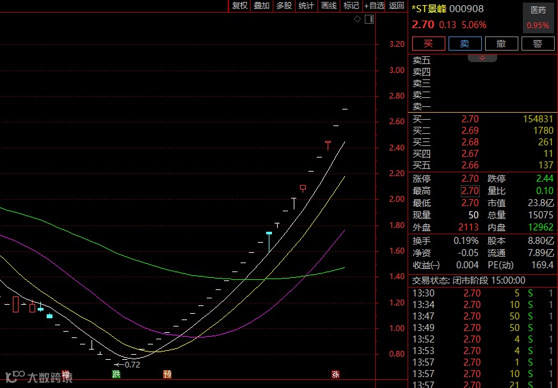Click the 量比 value 0.10
This screenshot has height=388, width=558.
[545, 191]
